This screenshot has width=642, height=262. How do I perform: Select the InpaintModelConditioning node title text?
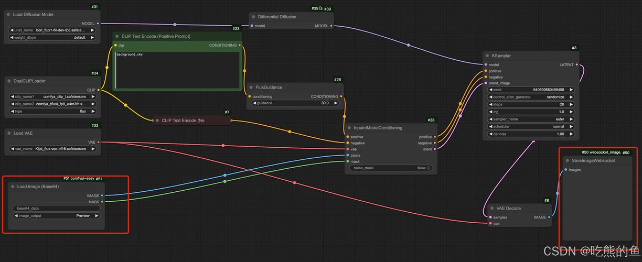[x=378, y=128]
